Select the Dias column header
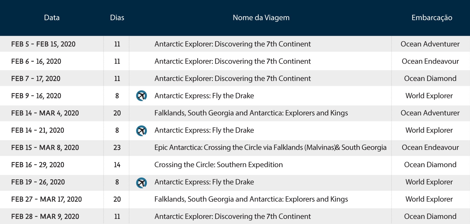This screenshot has width=470, height=224. 117,18
